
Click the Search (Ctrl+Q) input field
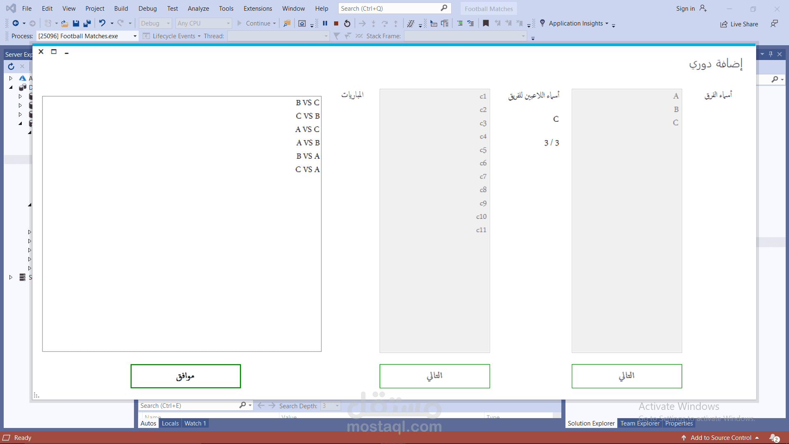[388, 9]
